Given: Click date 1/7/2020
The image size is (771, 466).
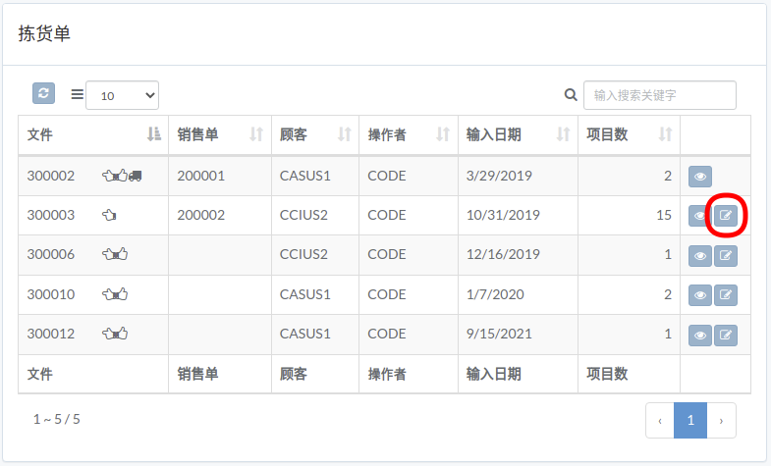Looking at the screenshot, I should pos(495,294).
